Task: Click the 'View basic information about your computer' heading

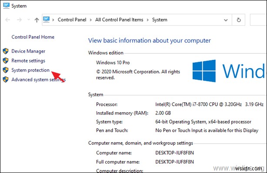Action: (149, 41)
